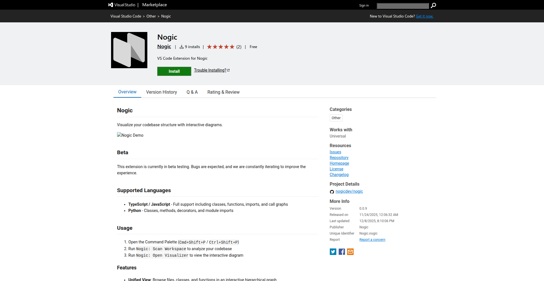Share the extension on Facebook
This screenshot has width=544, height=281.
(342, 252)
